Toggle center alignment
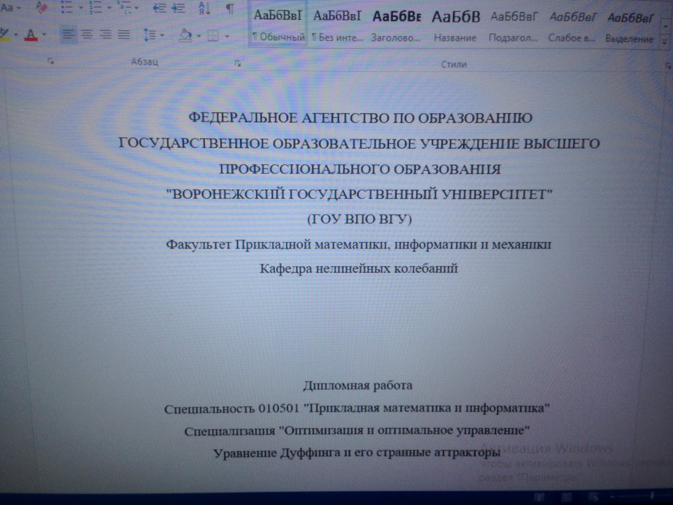 point(86,34)
